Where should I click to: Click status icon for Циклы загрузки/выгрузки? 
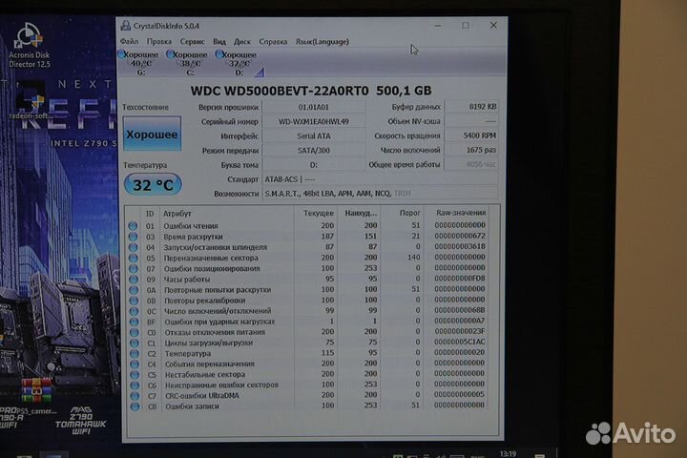click(x=135, y=343)
